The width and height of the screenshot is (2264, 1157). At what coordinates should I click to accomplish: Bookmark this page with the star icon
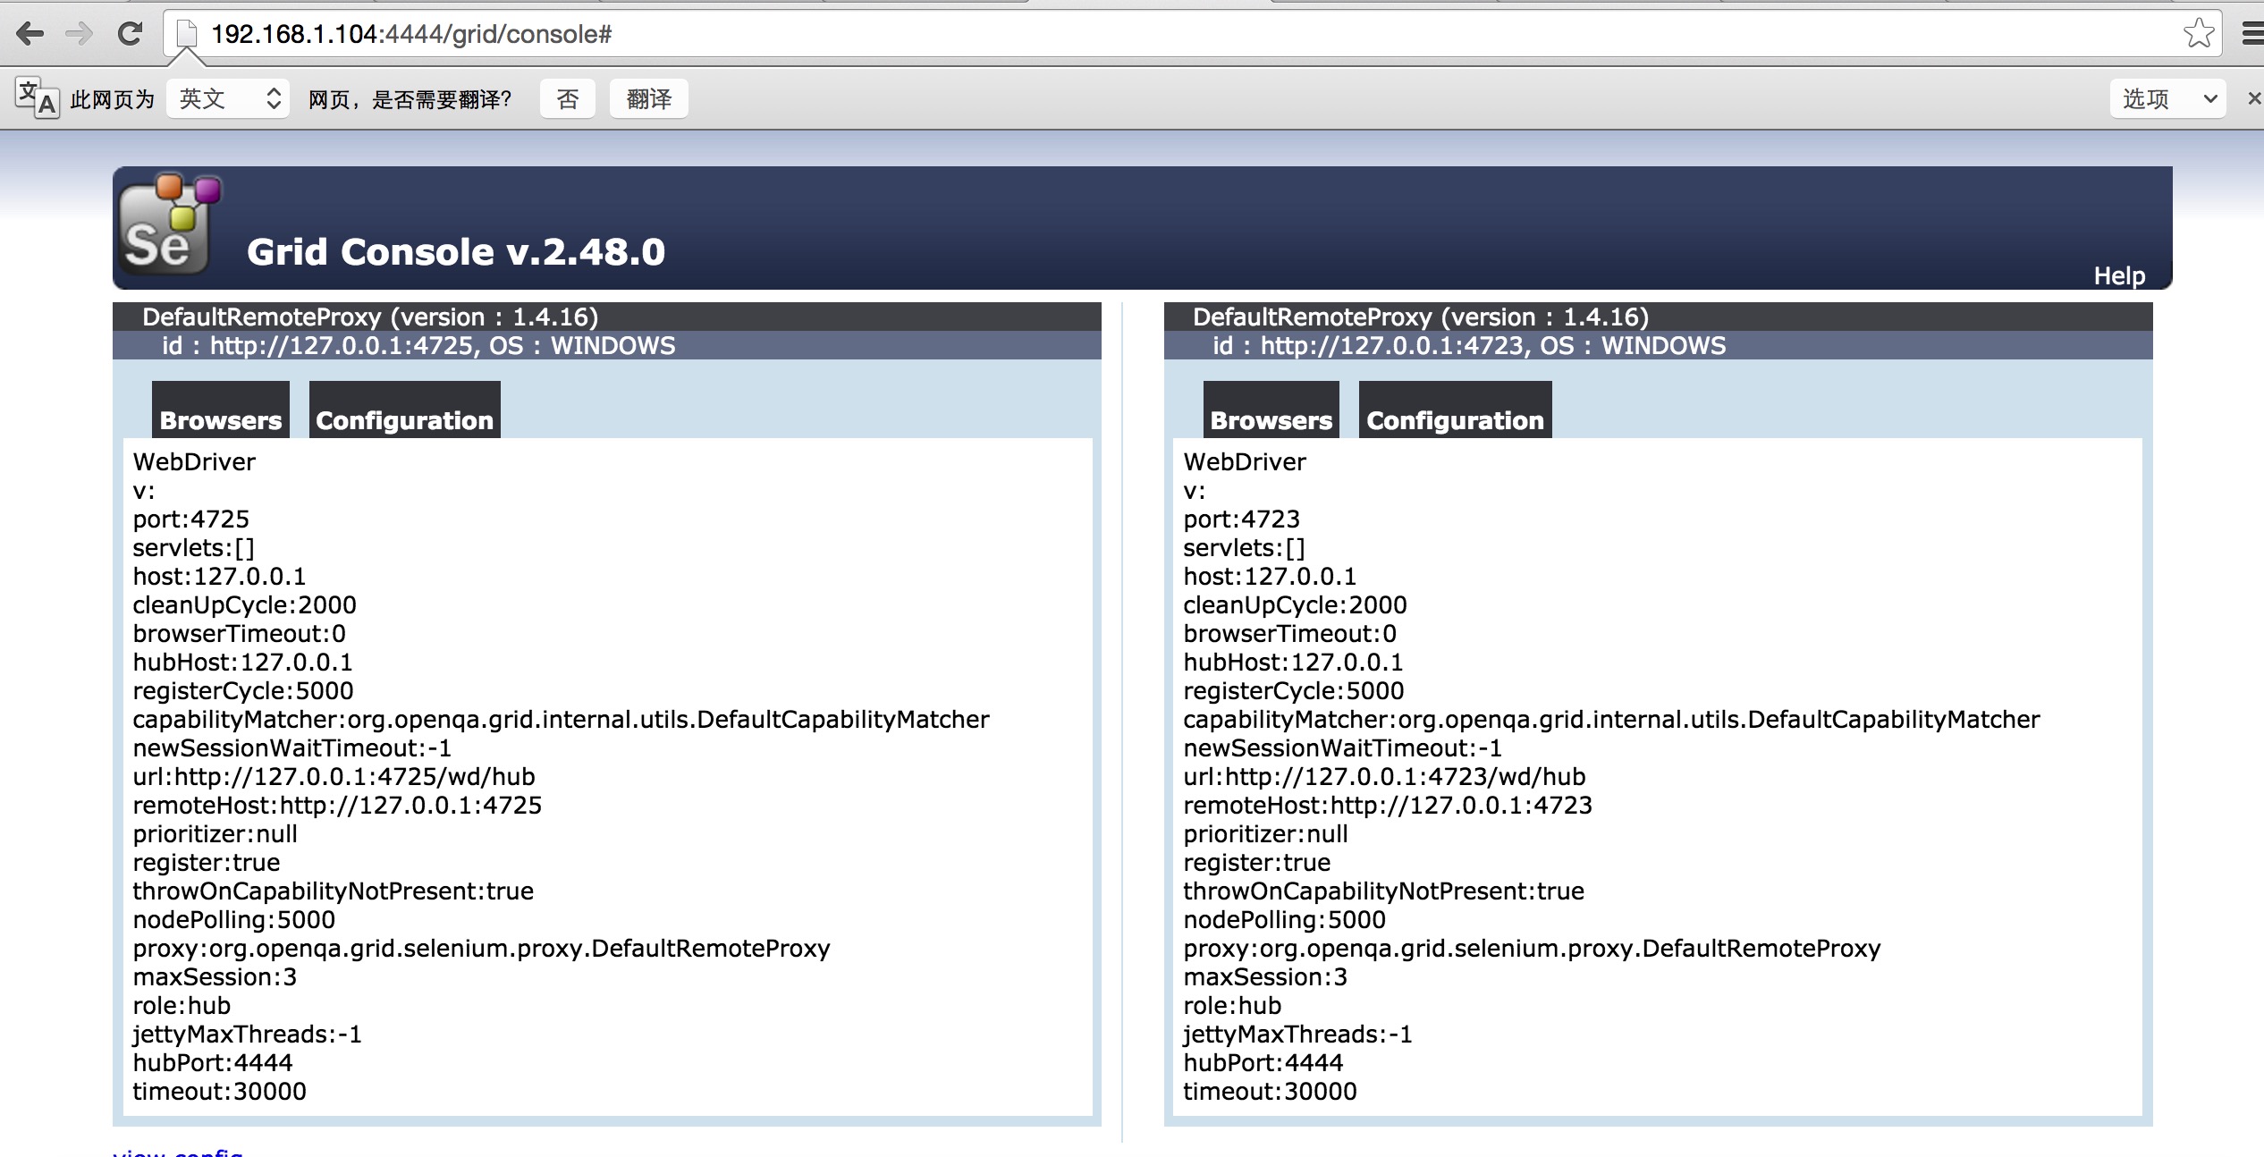pyautogui.click(x=2199, y=34)
